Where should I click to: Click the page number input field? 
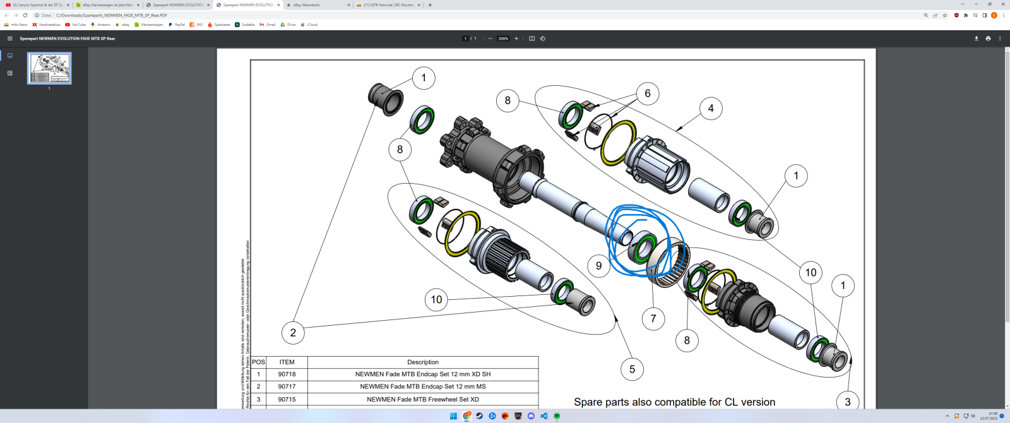point(466,39)
